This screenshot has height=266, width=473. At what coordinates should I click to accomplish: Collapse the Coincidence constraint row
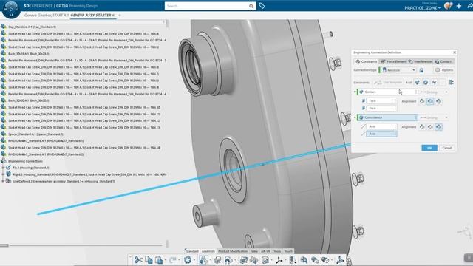(x=355, y=117)
